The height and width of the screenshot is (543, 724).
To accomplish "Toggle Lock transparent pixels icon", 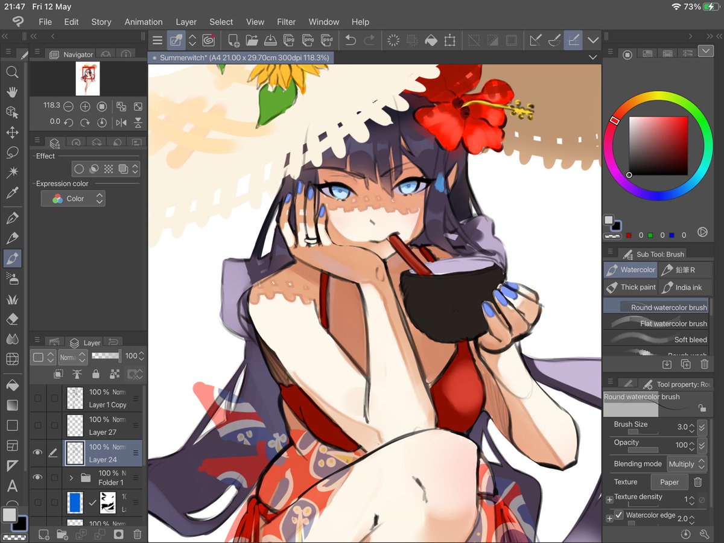I will pos(113,374).
